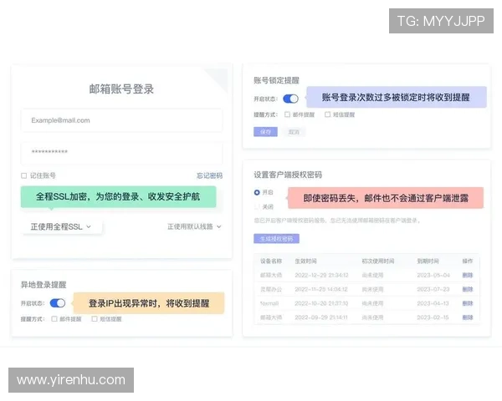The image size is (502, 401).
Task: Click the 操作 column header
Action: point(468,261)
